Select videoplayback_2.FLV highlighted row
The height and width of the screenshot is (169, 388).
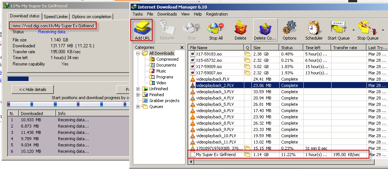click(x=288, y=85)
